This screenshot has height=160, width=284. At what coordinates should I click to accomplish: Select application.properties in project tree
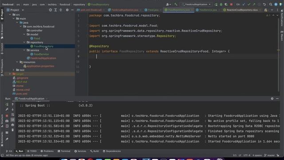point(40,66)
